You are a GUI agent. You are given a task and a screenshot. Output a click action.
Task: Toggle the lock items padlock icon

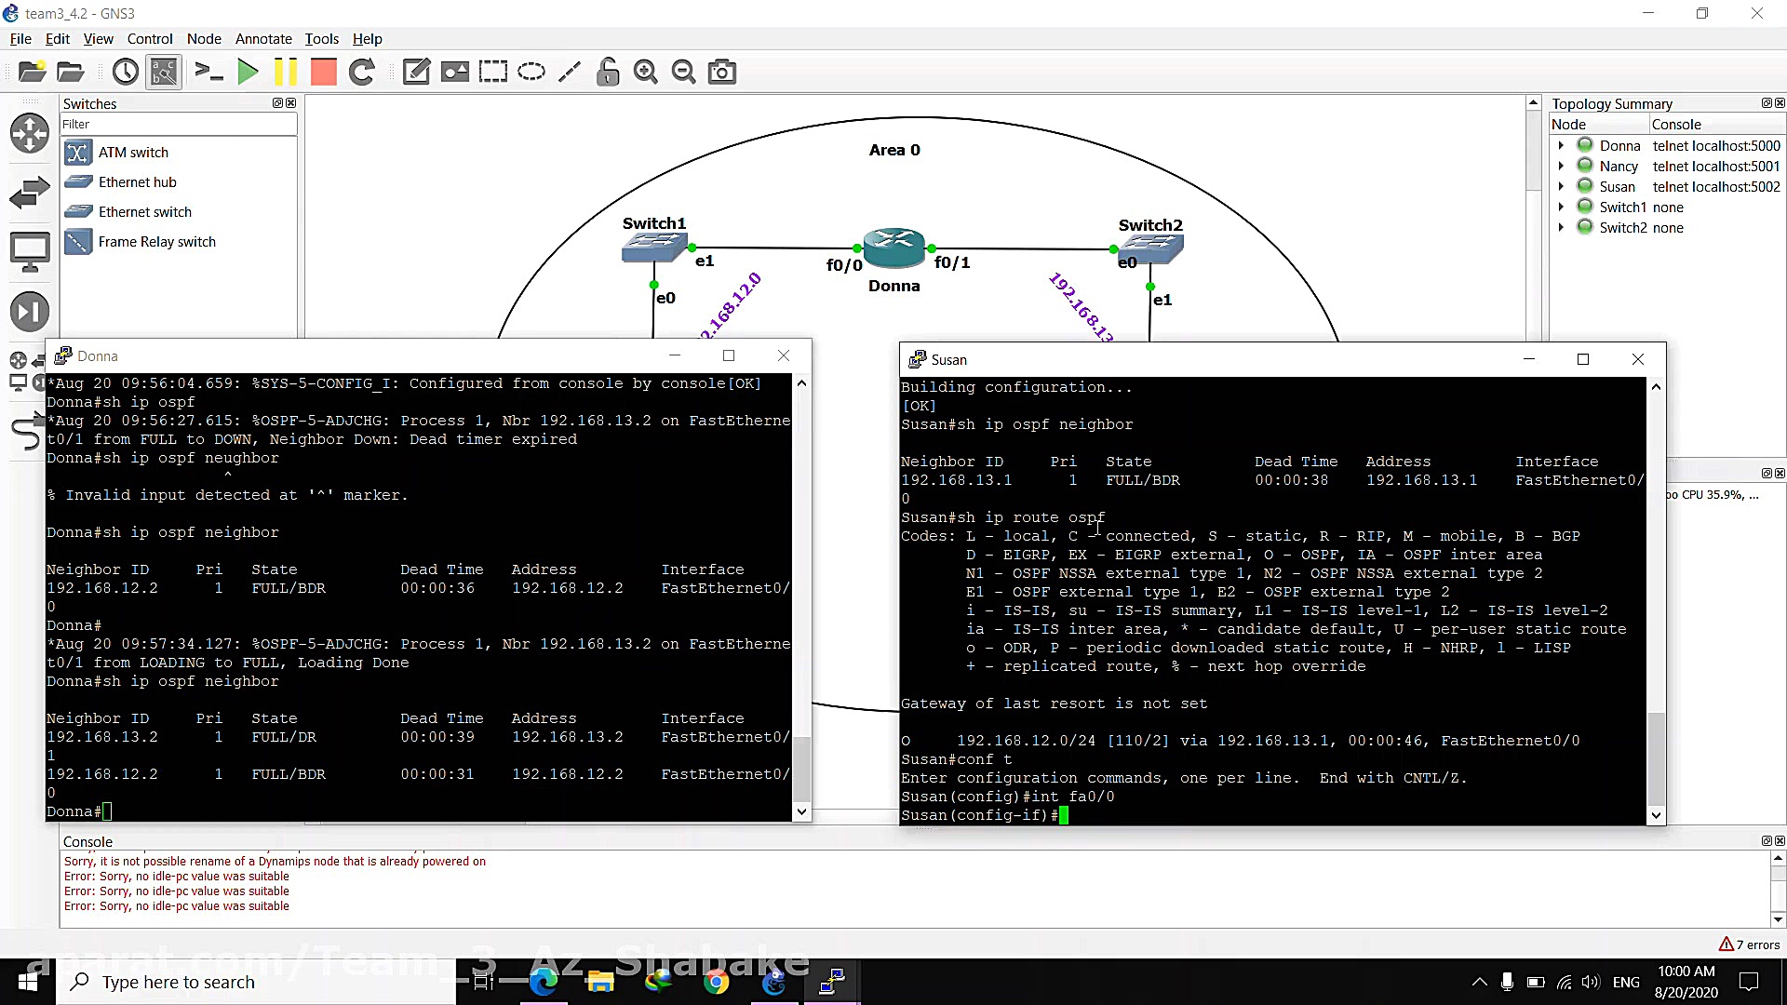coord(608,72)
